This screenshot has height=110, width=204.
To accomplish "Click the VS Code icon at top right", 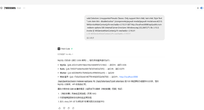I will 201,8.
